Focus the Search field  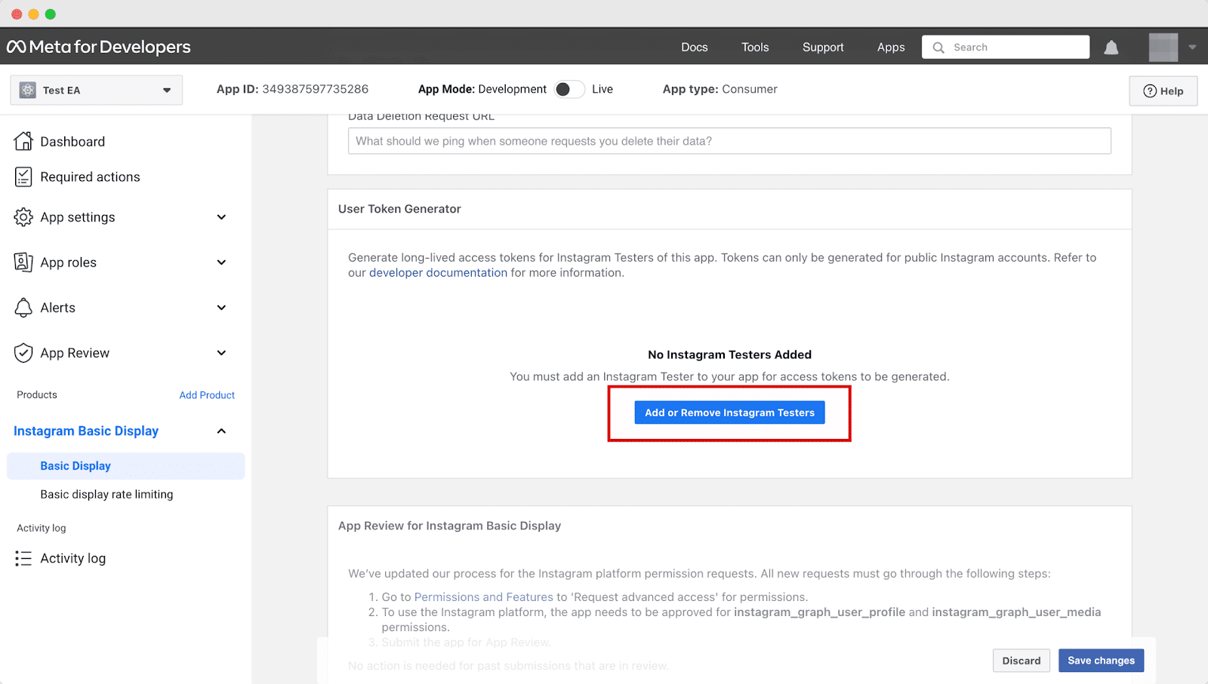1006,47
